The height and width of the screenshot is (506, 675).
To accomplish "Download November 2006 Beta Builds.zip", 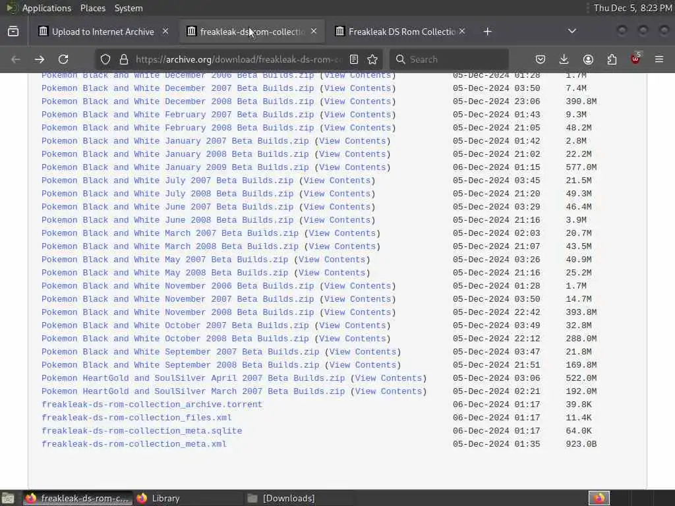I will [x=178, y=286].
